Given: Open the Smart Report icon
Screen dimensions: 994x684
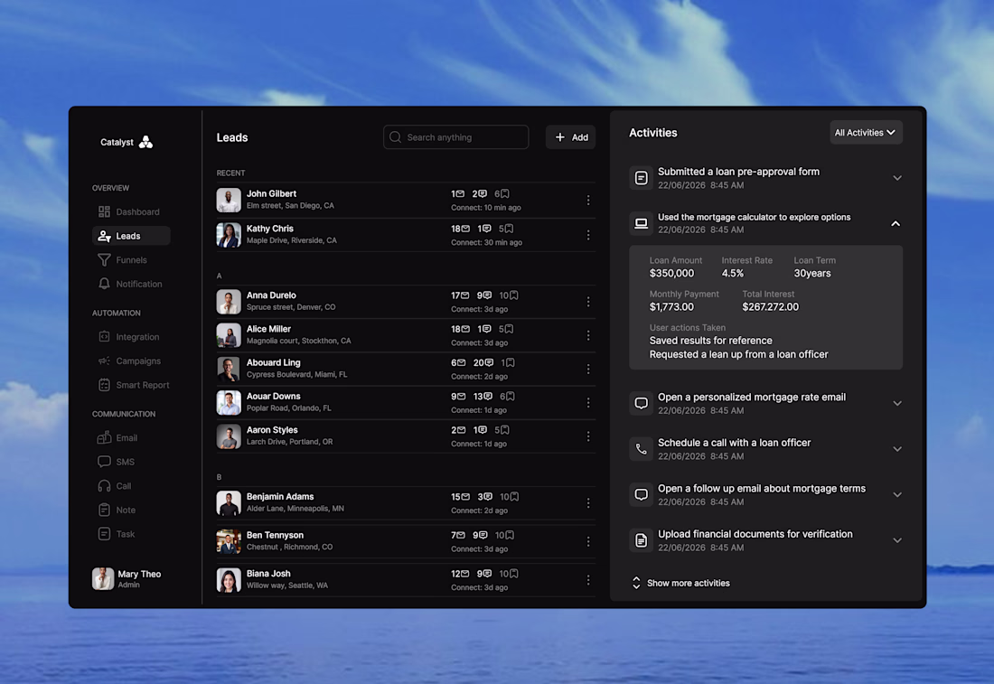Looking at the screenshot, I should click(104, 385).
